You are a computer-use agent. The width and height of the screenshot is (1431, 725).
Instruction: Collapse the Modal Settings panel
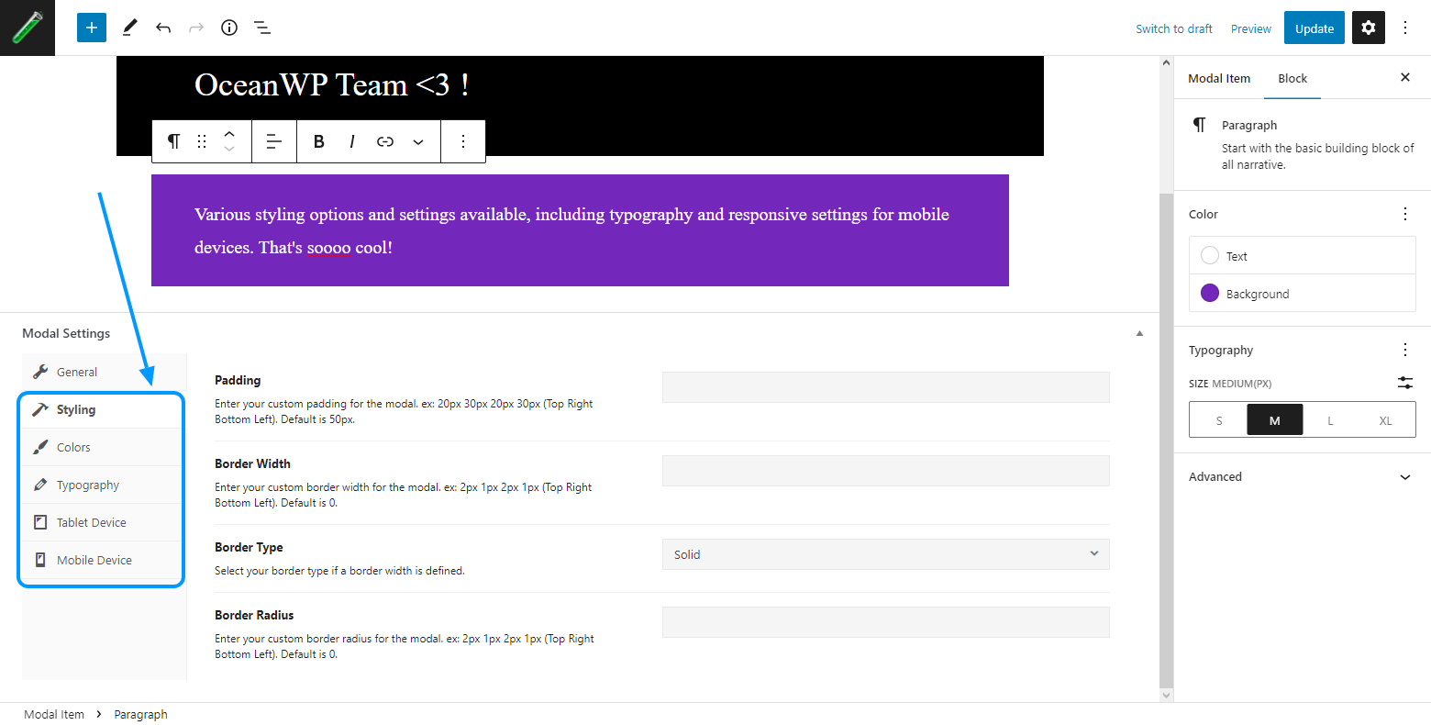[1139, 333]
